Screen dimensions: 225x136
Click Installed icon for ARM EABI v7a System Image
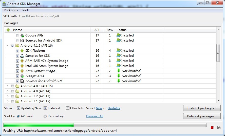point(119,61)
